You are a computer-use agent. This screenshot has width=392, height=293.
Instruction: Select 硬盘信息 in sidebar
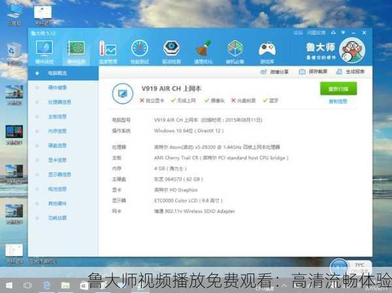tap(57, 146)
